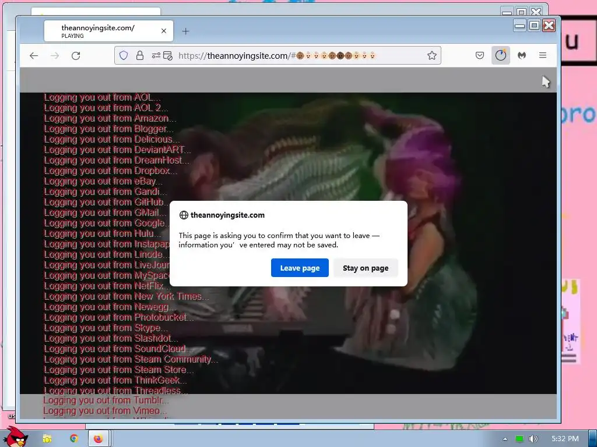Open the site permissions icon in address bar
Image resolution: width=597 pixels, height=447 pixels.
(x=156, y=55)
